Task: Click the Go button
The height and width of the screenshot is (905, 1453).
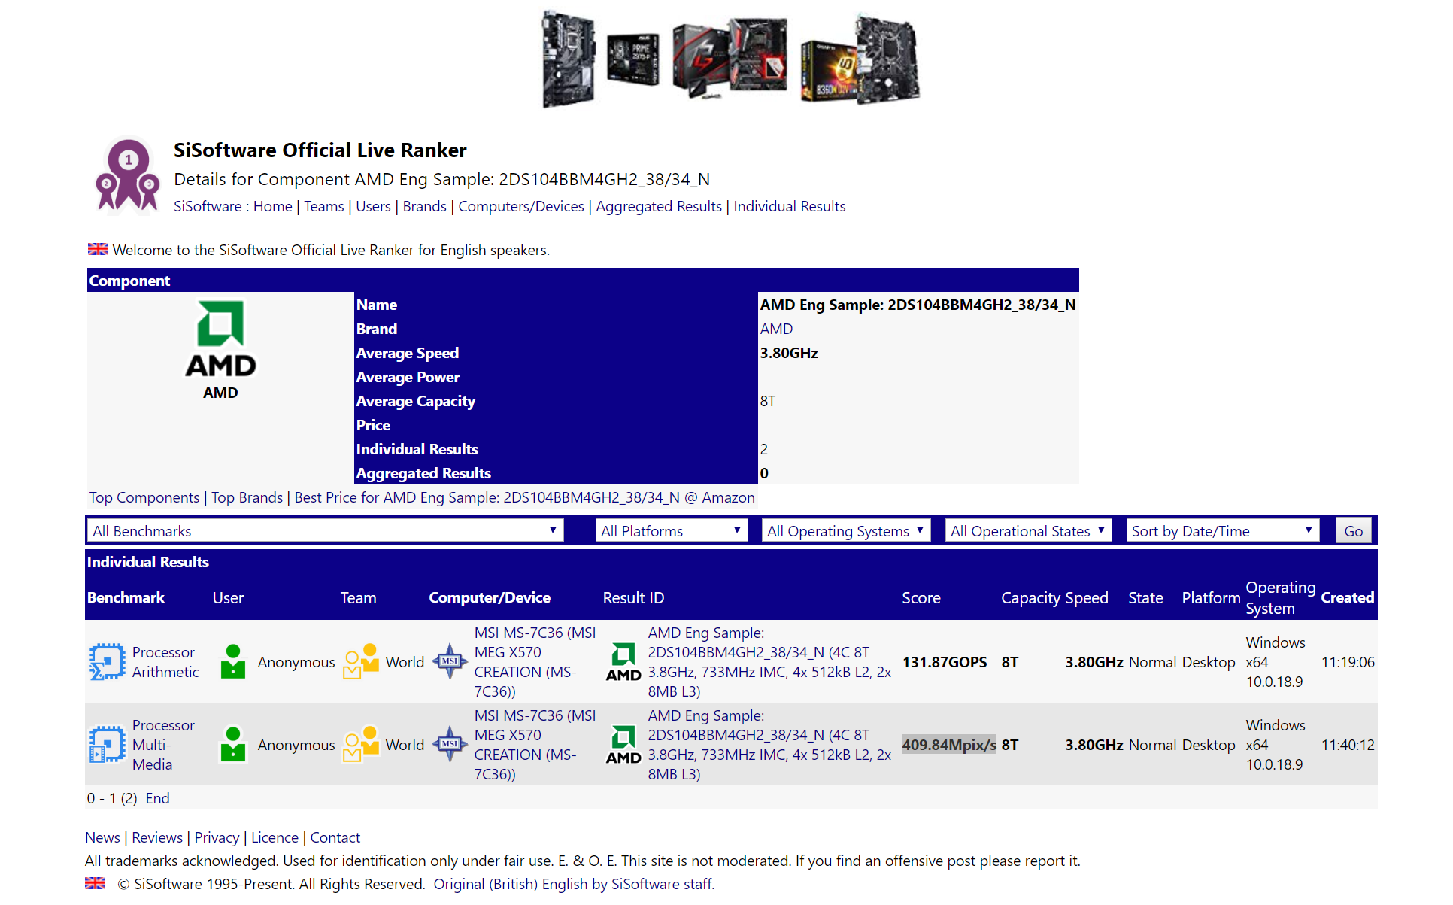Action: [1354, 531]
